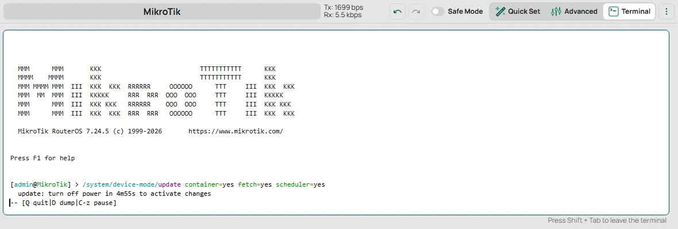Click the update turn off power message
Screen dimensions: 678x229
click(x=114, y=194)
